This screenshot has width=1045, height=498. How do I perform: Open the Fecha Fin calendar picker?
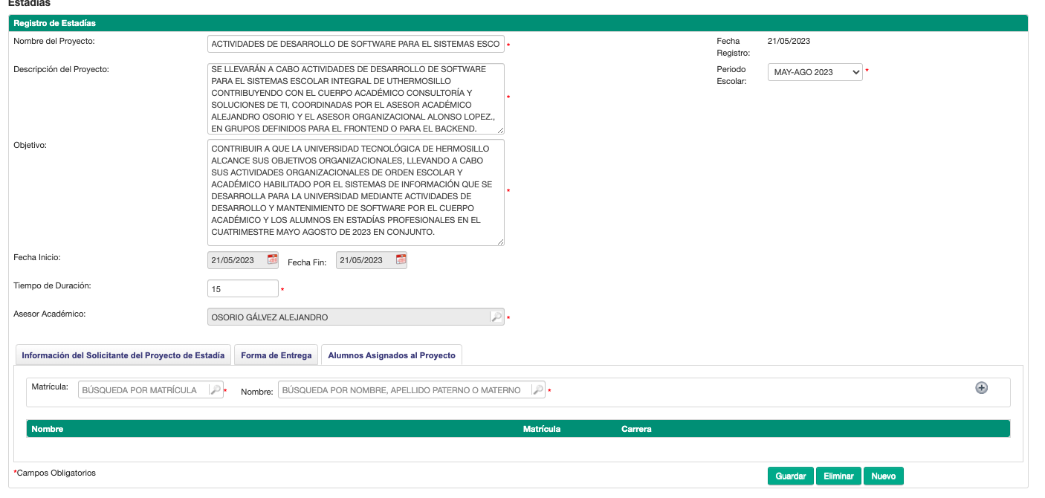click(x=401, y=260)
